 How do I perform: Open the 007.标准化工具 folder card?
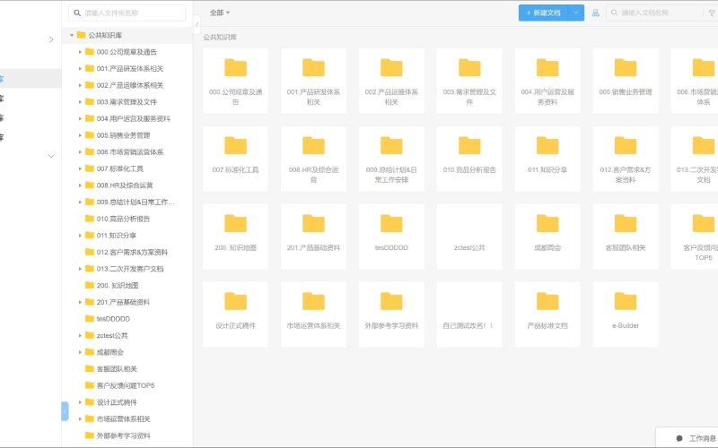[235, 159]
